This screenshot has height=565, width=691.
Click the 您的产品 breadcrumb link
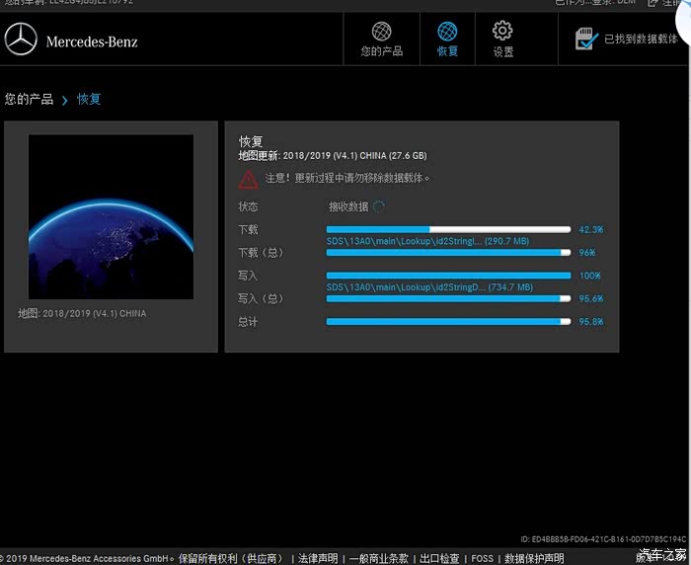(29, 99)
